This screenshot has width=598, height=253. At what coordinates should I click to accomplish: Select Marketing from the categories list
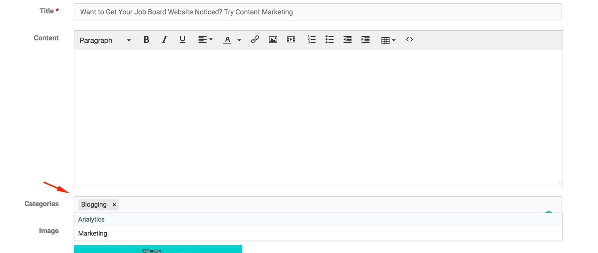318,234
